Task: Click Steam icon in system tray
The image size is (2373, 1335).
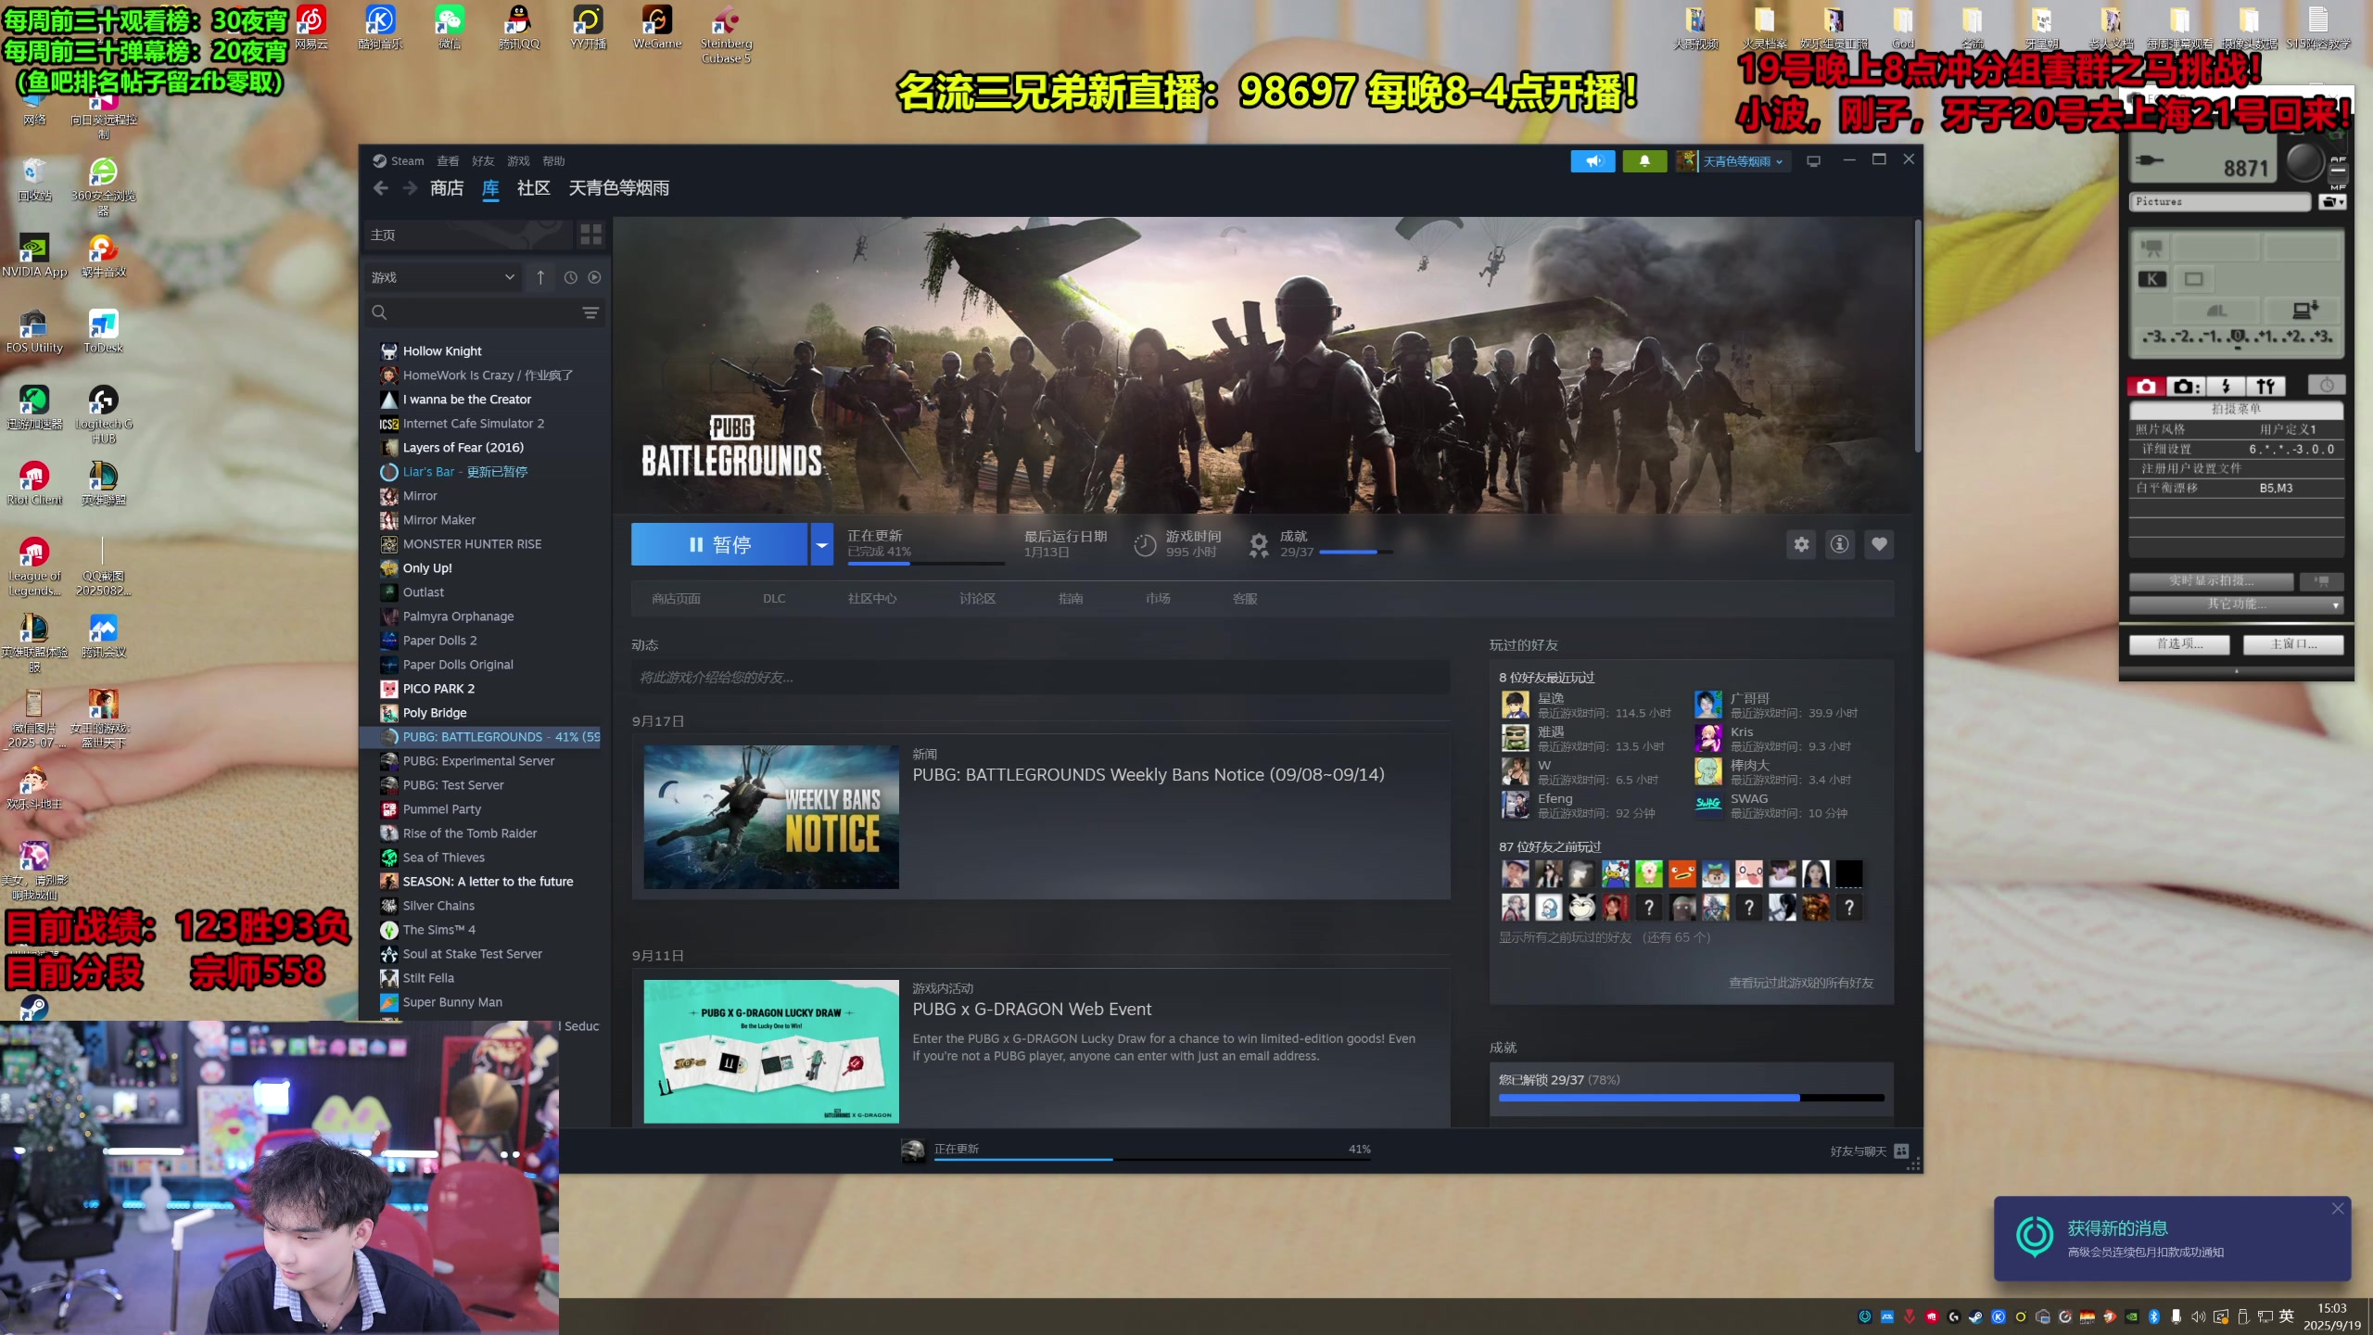Action: [1976, 1317]
